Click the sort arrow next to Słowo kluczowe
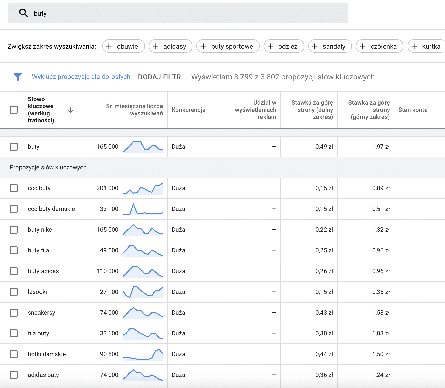 70,111
